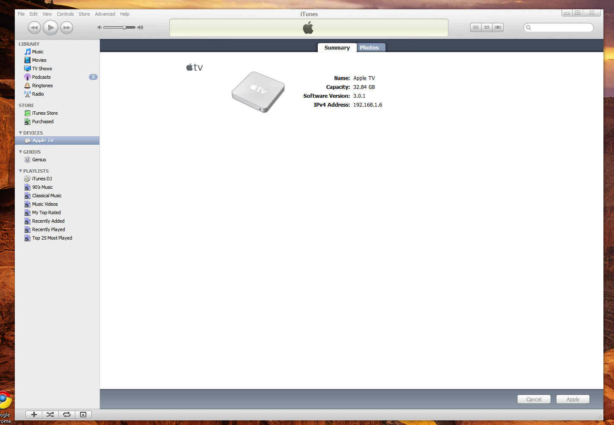Minimize the iTunes window
The height and width of the screenshot is (425, 614).
tap(567, 13)
